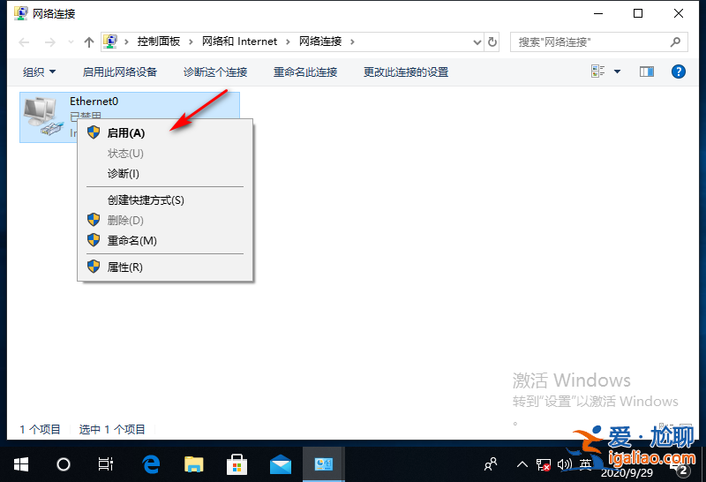The height and width of the screenshot is (482, 706).
Task: Open the People icon in the tray
Action: (491, 464)
